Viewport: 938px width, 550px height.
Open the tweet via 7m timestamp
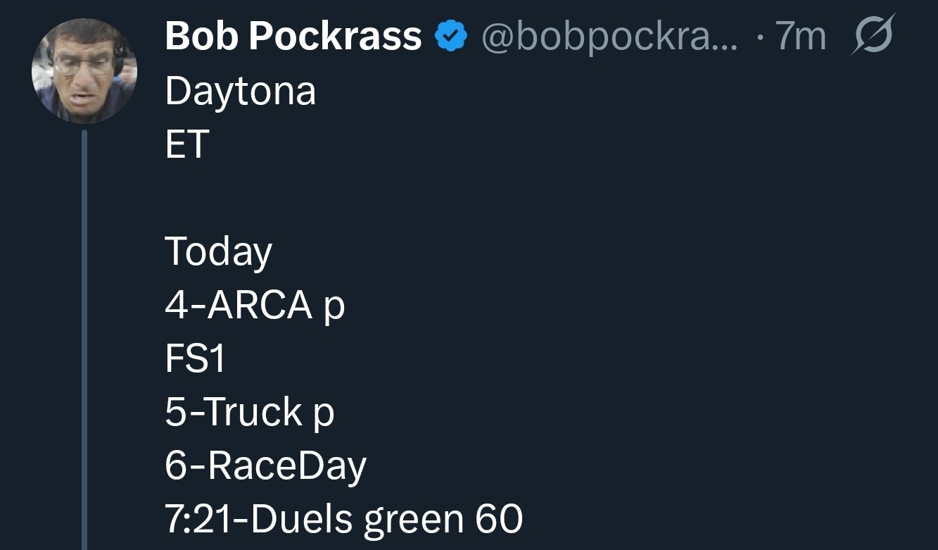coord(801,37)
